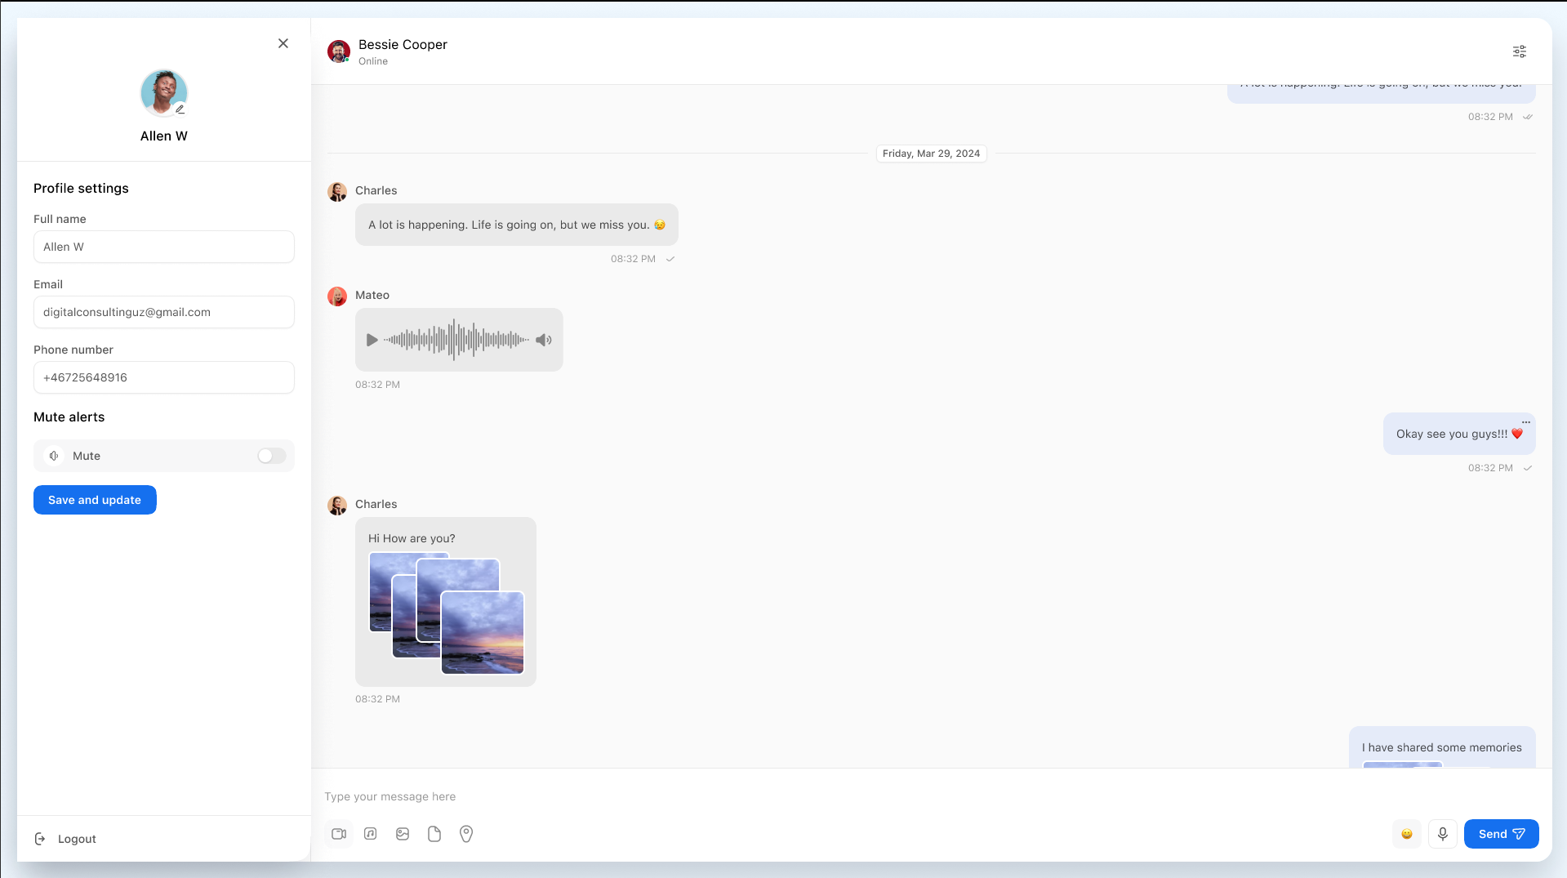Screen dimensions: 1567x878
Task: Open chat settings sliders icon
Action: 1520,51
